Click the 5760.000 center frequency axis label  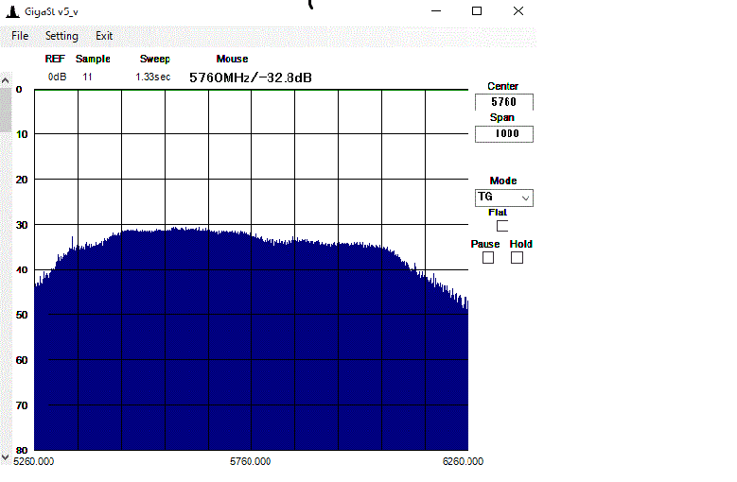tap(251, 461)
